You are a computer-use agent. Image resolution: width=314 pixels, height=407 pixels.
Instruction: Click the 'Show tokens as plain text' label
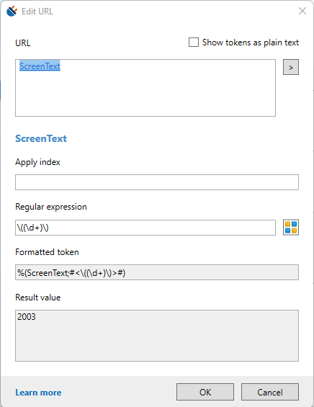(251, 43)
